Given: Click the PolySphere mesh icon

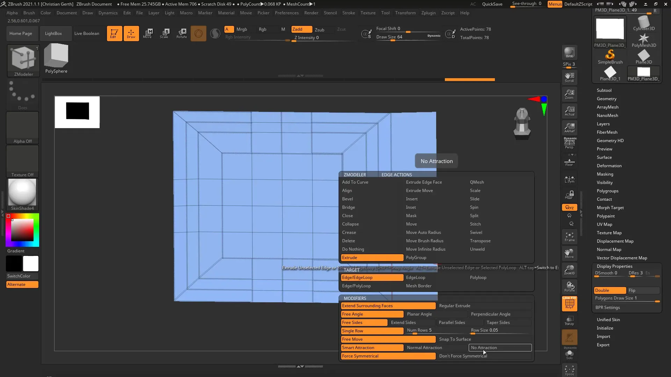Looking at the screenshot, I should pyautogui.click(x=56, y=59).
